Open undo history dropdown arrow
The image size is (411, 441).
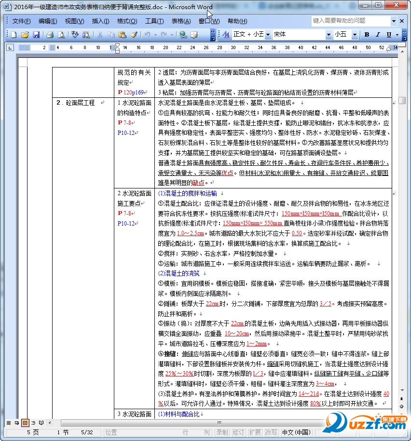(x=155, y=35)
